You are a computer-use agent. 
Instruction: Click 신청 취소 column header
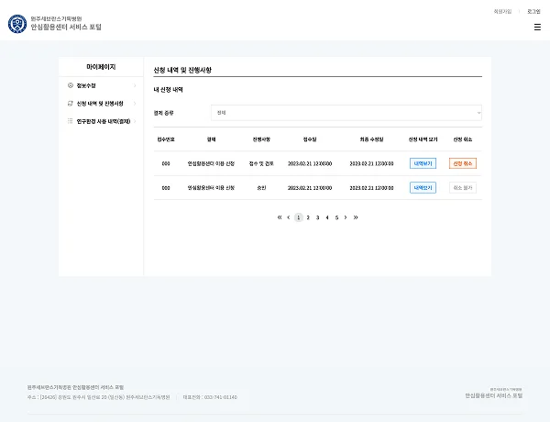[463, 139]
